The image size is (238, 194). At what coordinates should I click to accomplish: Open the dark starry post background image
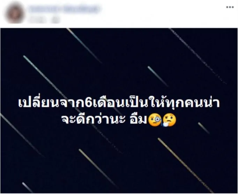119,110
